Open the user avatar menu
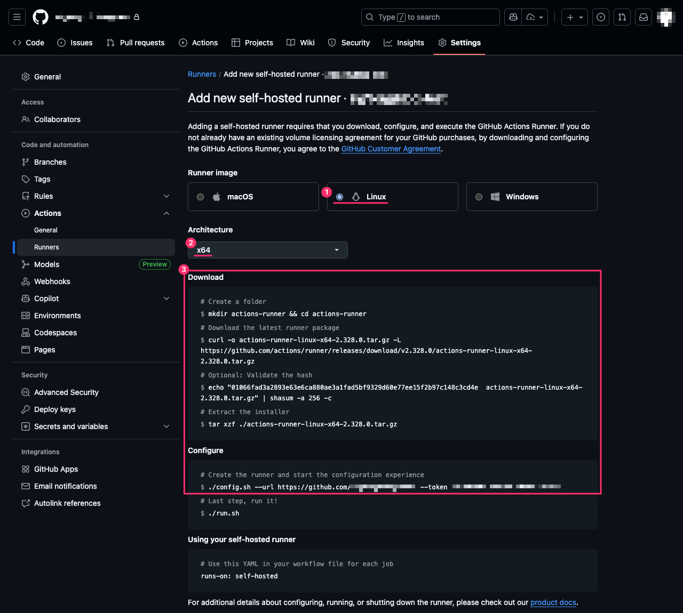Screen dimensions: 683x613 (666, 17)
